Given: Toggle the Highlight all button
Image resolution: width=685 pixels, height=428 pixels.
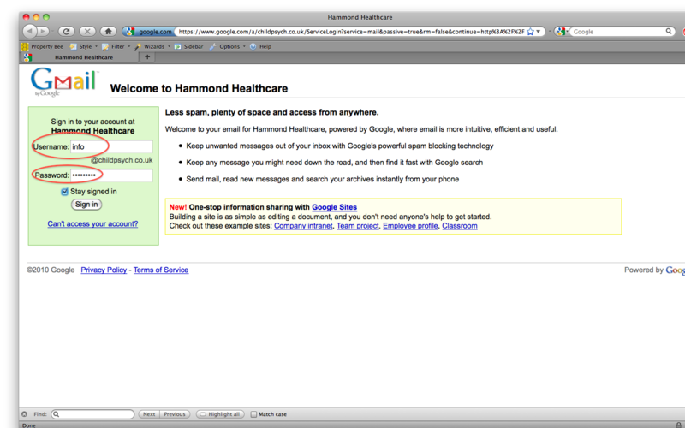Looking at the screenshot, I should [x=220, y=414].
